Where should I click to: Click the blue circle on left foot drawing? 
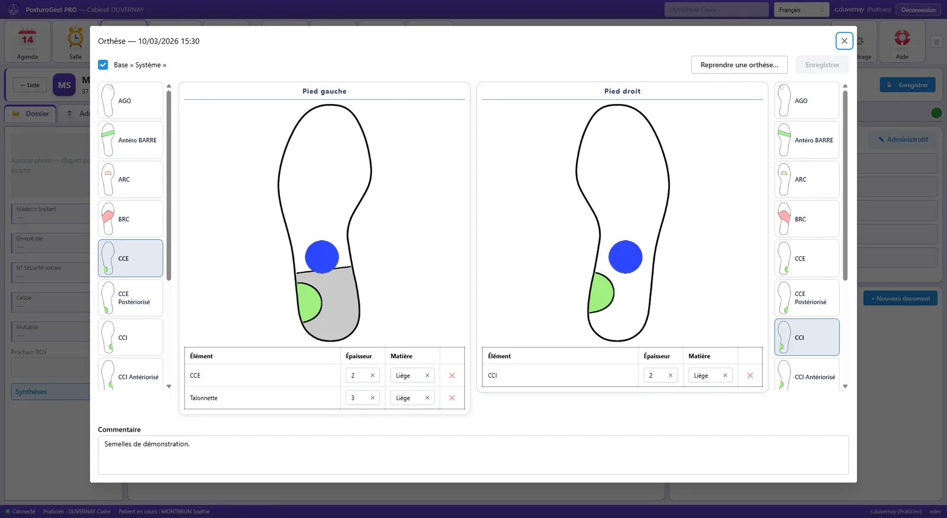click(322, 257)
